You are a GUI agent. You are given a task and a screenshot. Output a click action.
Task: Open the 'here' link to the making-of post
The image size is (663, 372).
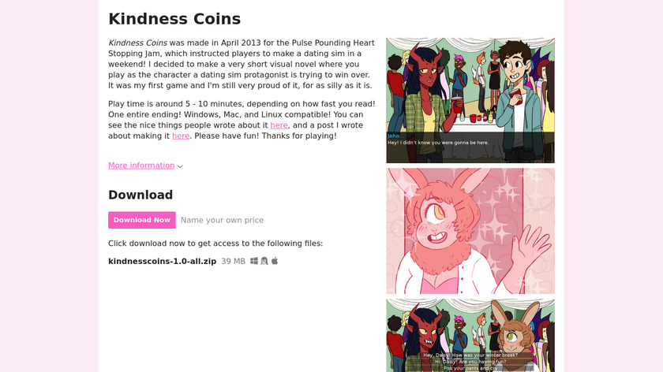point(181,136)
